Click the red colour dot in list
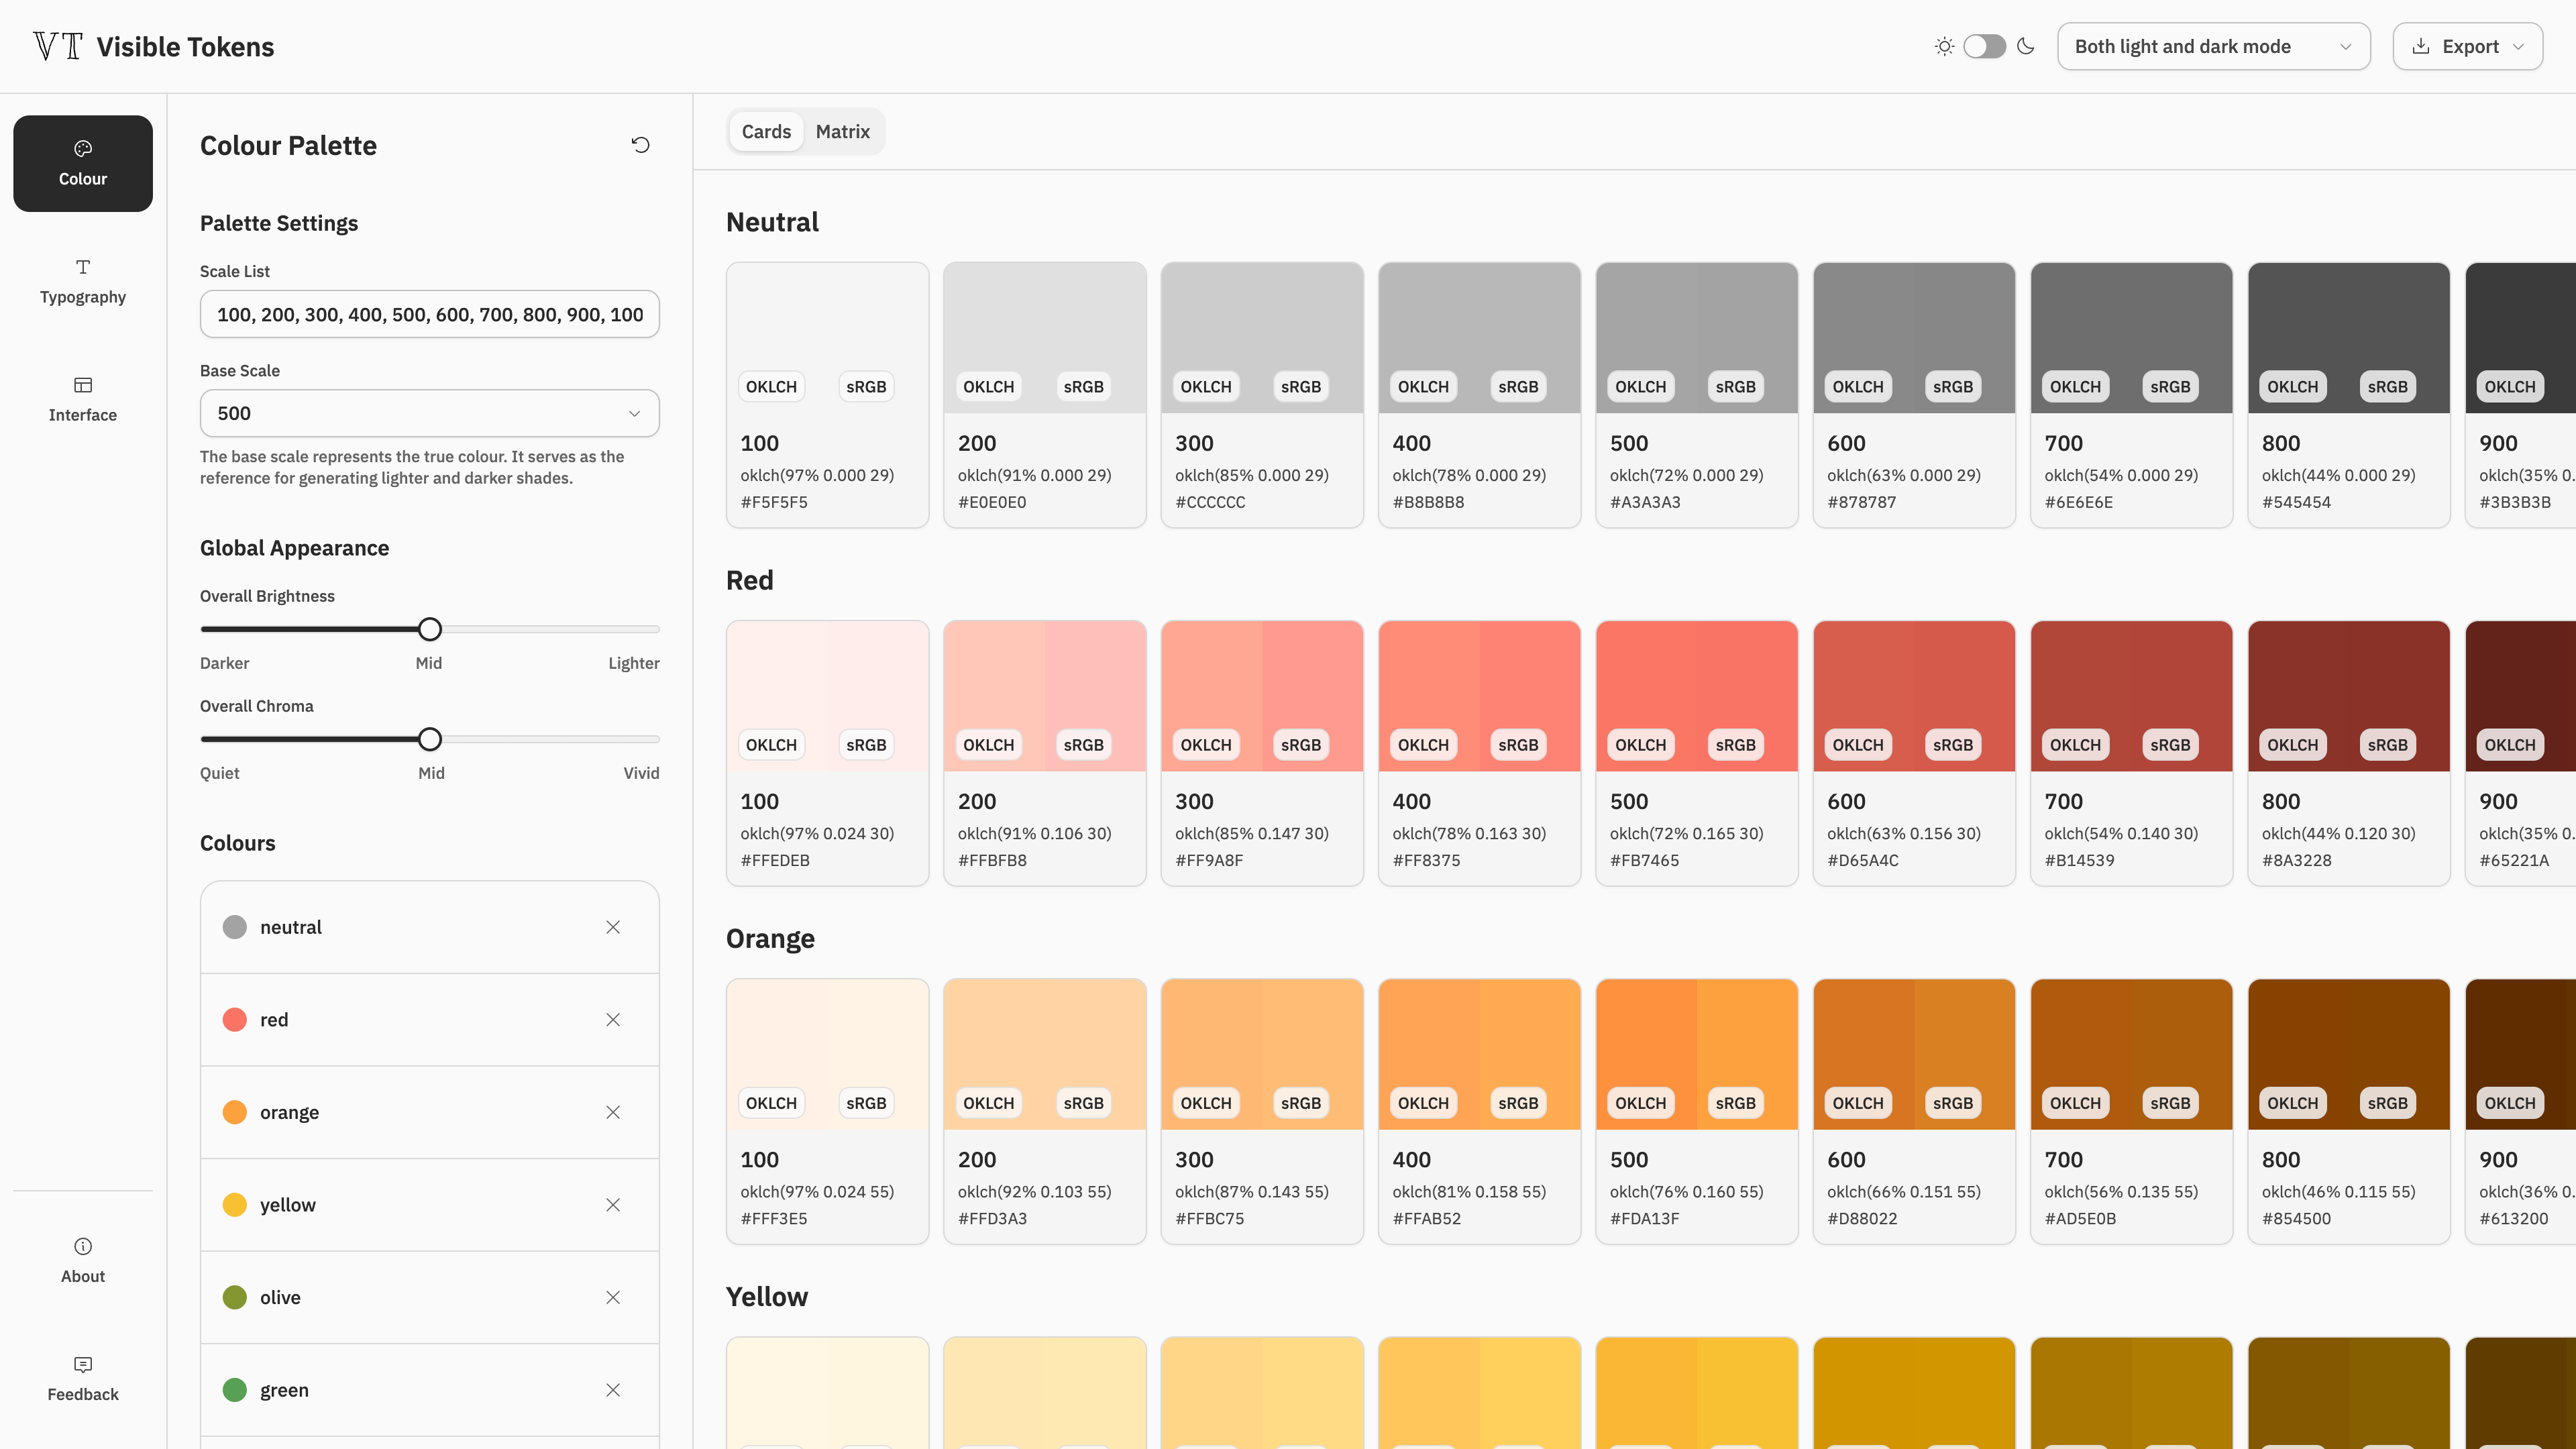The width and height of the screenshot is (2576, 1449). [x=235, y=1020]
